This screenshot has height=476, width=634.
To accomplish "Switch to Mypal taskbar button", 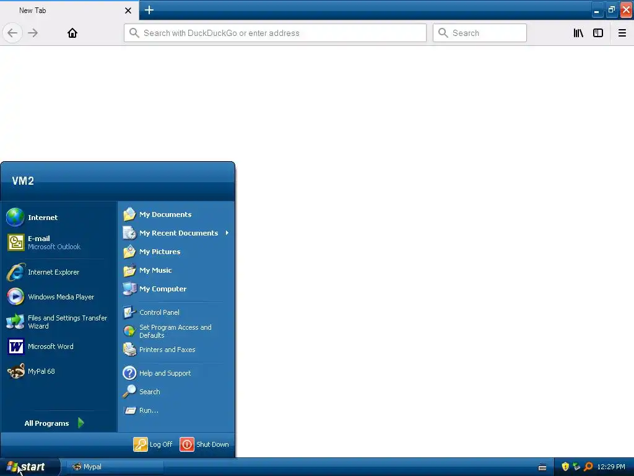I will (115, 467).
